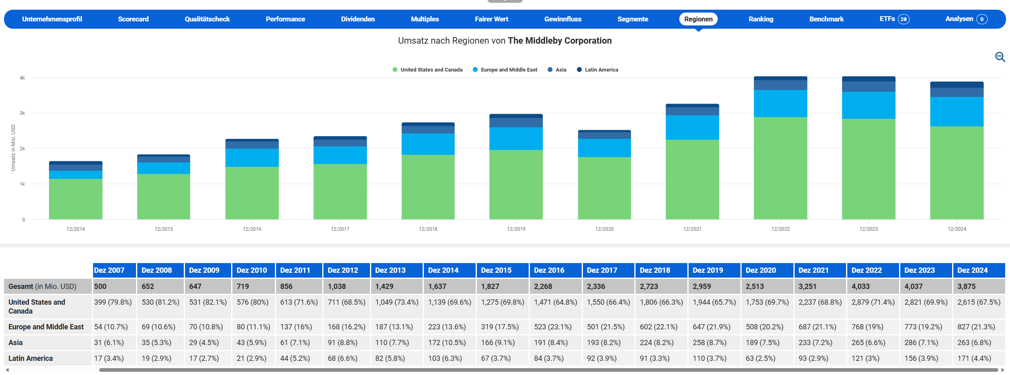The width and height of the screenshot is (1010, 375).
Task: Click the zoom-out magnifier icon
Action: pyautogui.click(x=1000, y=57)
